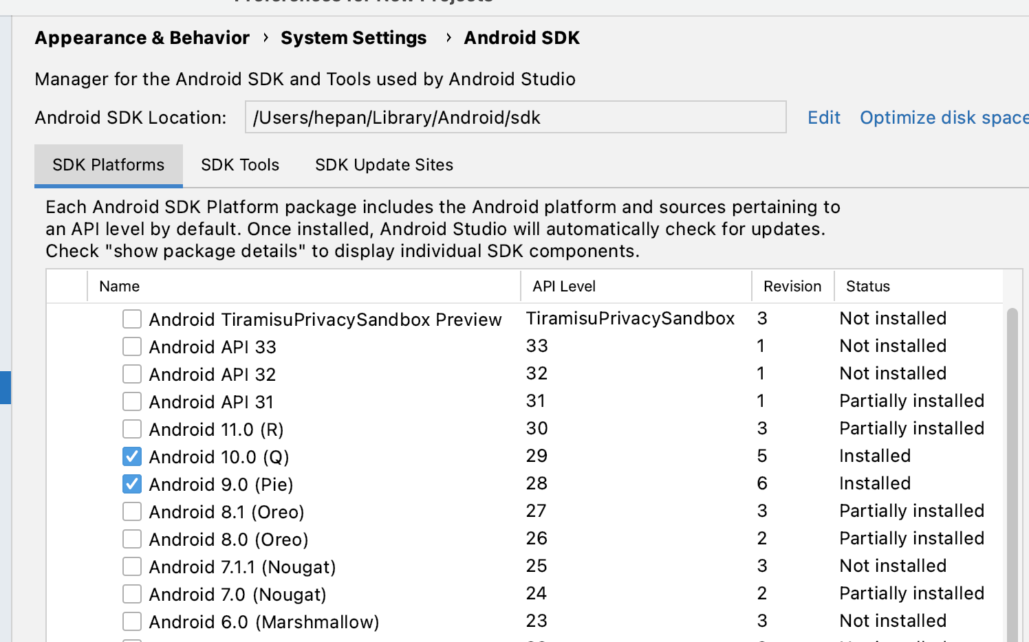The height and width of the screenshot is (642, 1029).
Task: Click the Android SDK Location path field
Action: [515, 118]
